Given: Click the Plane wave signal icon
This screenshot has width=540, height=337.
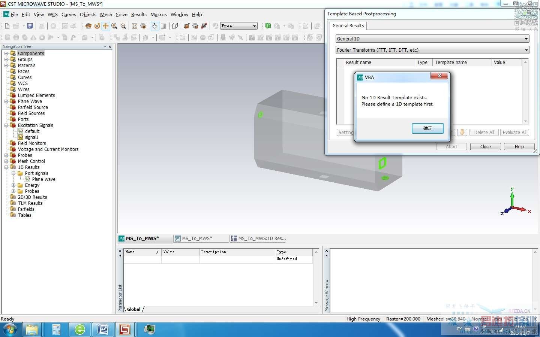Looking at the screenshot, I should tap(27, 179).
